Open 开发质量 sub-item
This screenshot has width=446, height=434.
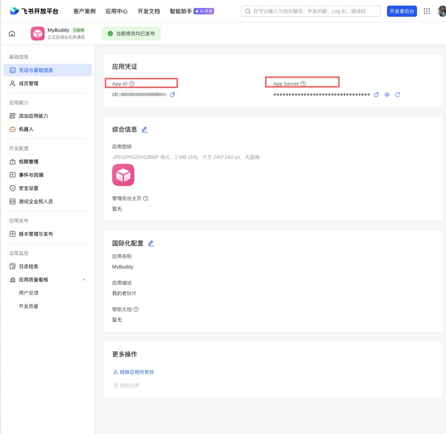[28, 306]
